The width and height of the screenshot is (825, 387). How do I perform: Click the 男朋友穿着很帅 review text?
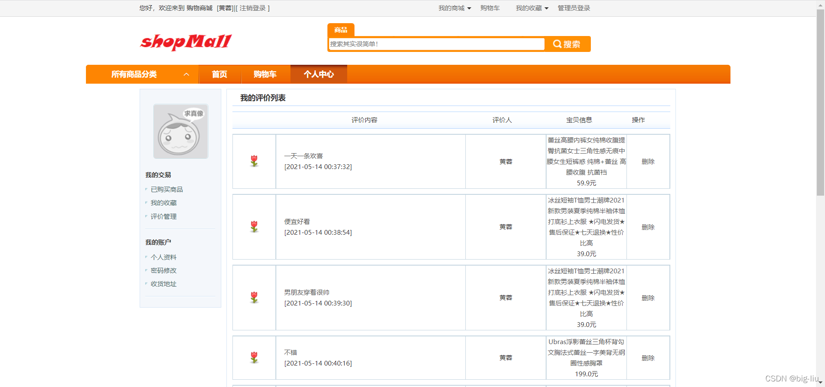(307, 292)
